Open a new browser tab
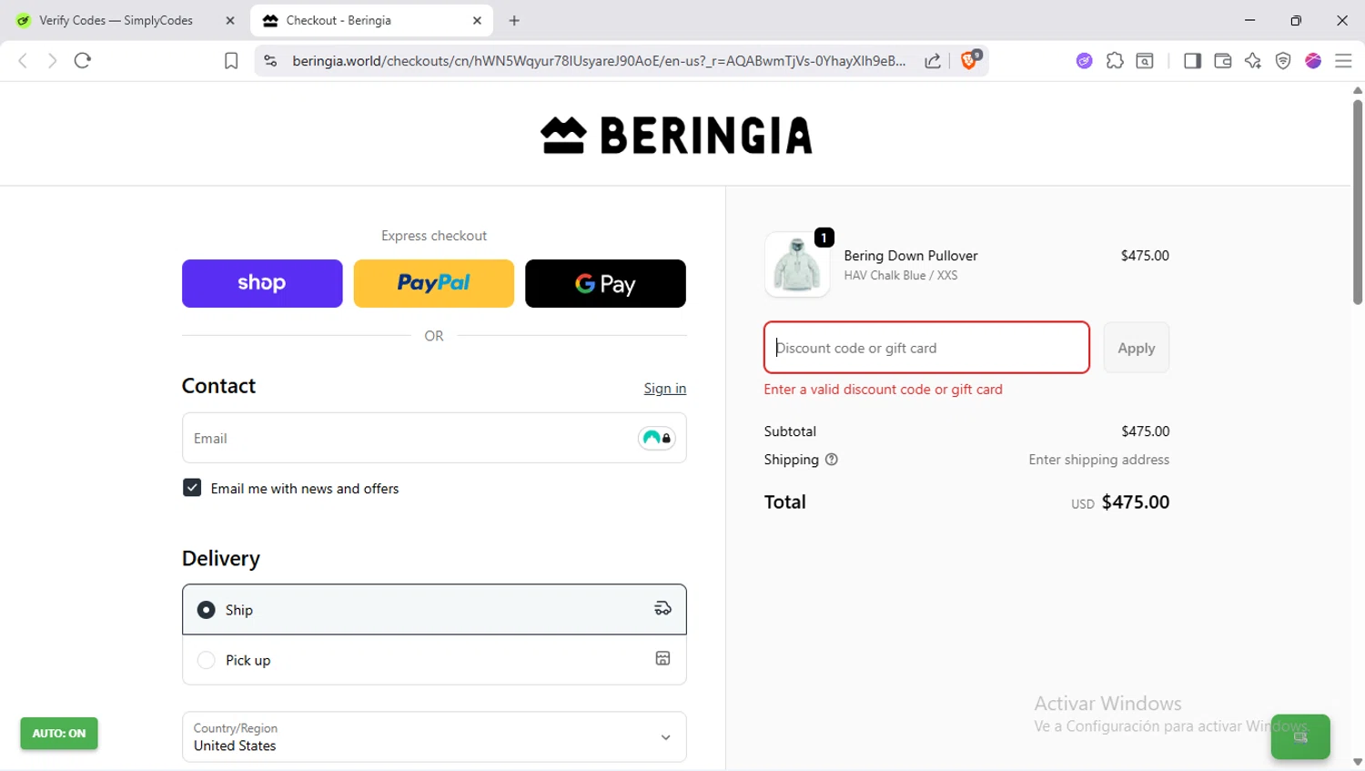This screenshot has width=1365, height=771. 514,20
